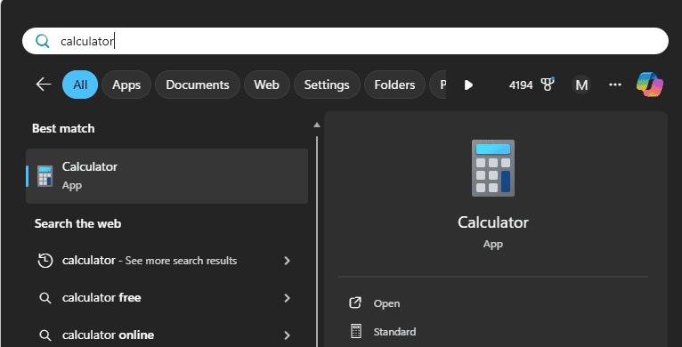Screen dimensions: 682x347
Task: Click magnifier icon beside 'calculator free'
Action: 45,298
